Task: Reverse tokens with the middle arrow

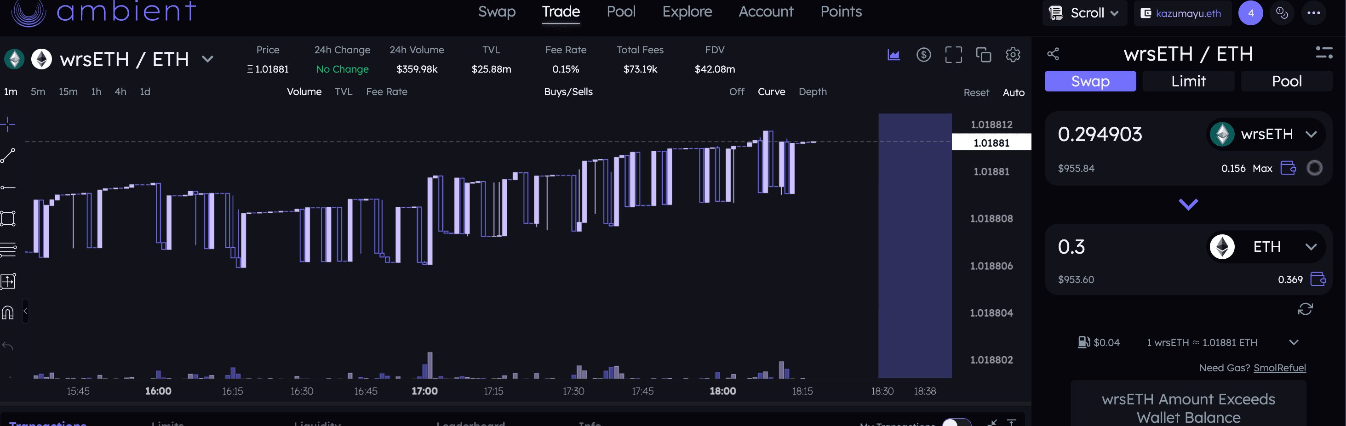Action: click(1188, 204)
